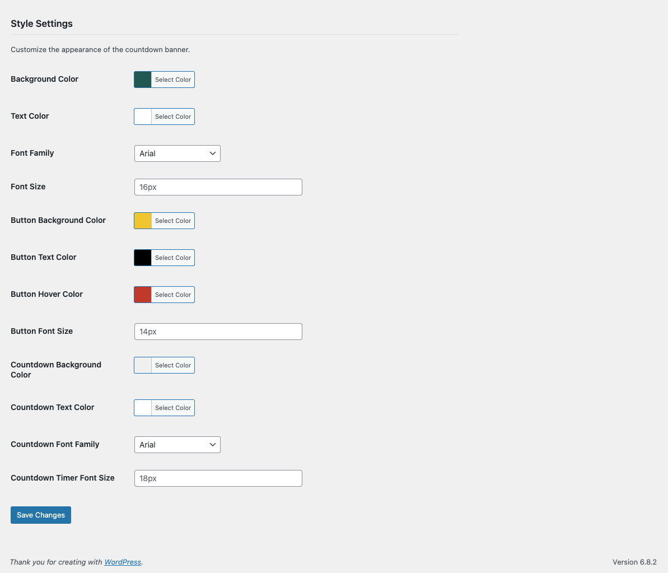The height and width of the screenshot is (573, 668).
Task: Click the white Countdown Text Color swatch
Action: [x=143, y=408]
